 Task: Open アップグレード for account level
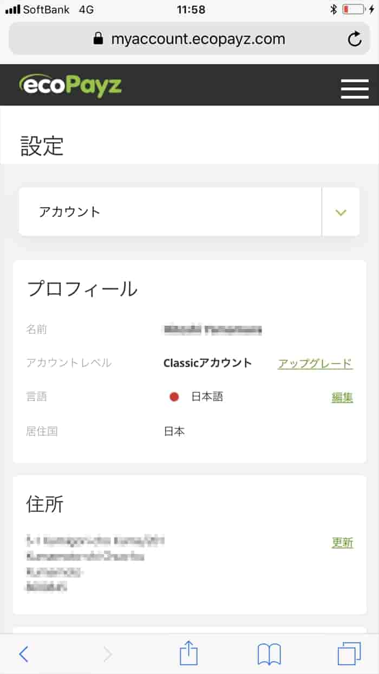pos(315,363)
